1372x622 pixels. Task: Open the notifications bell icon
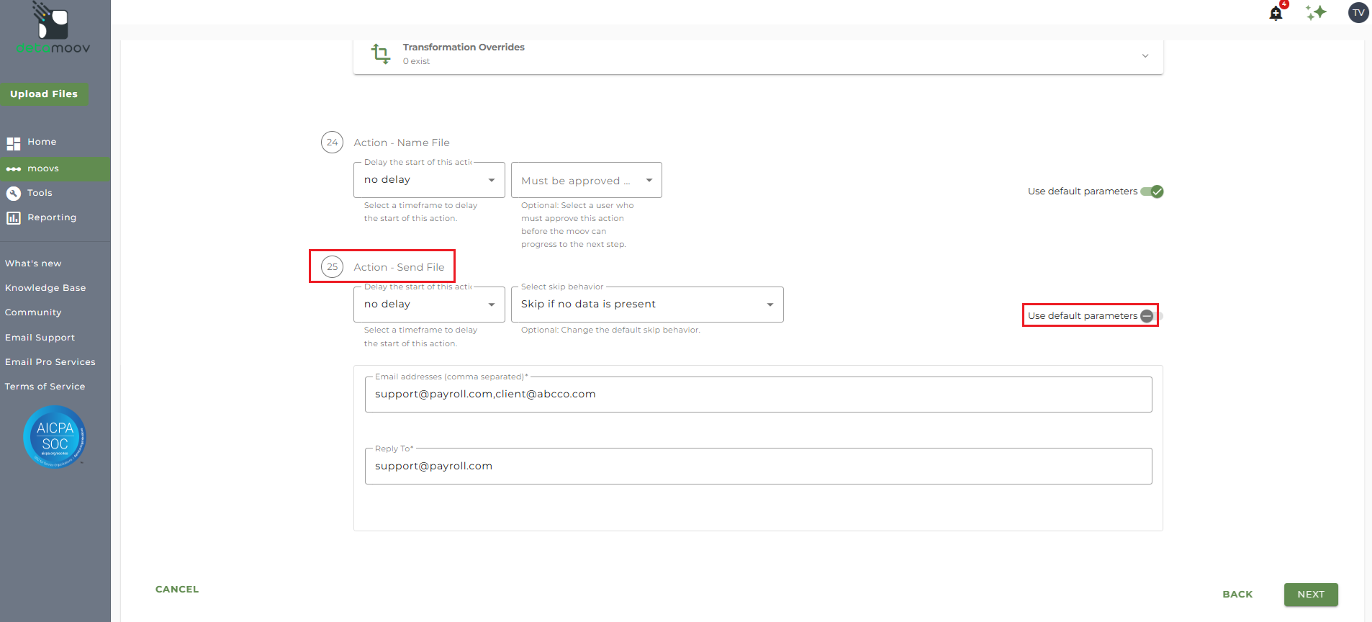click(1276, 13)
